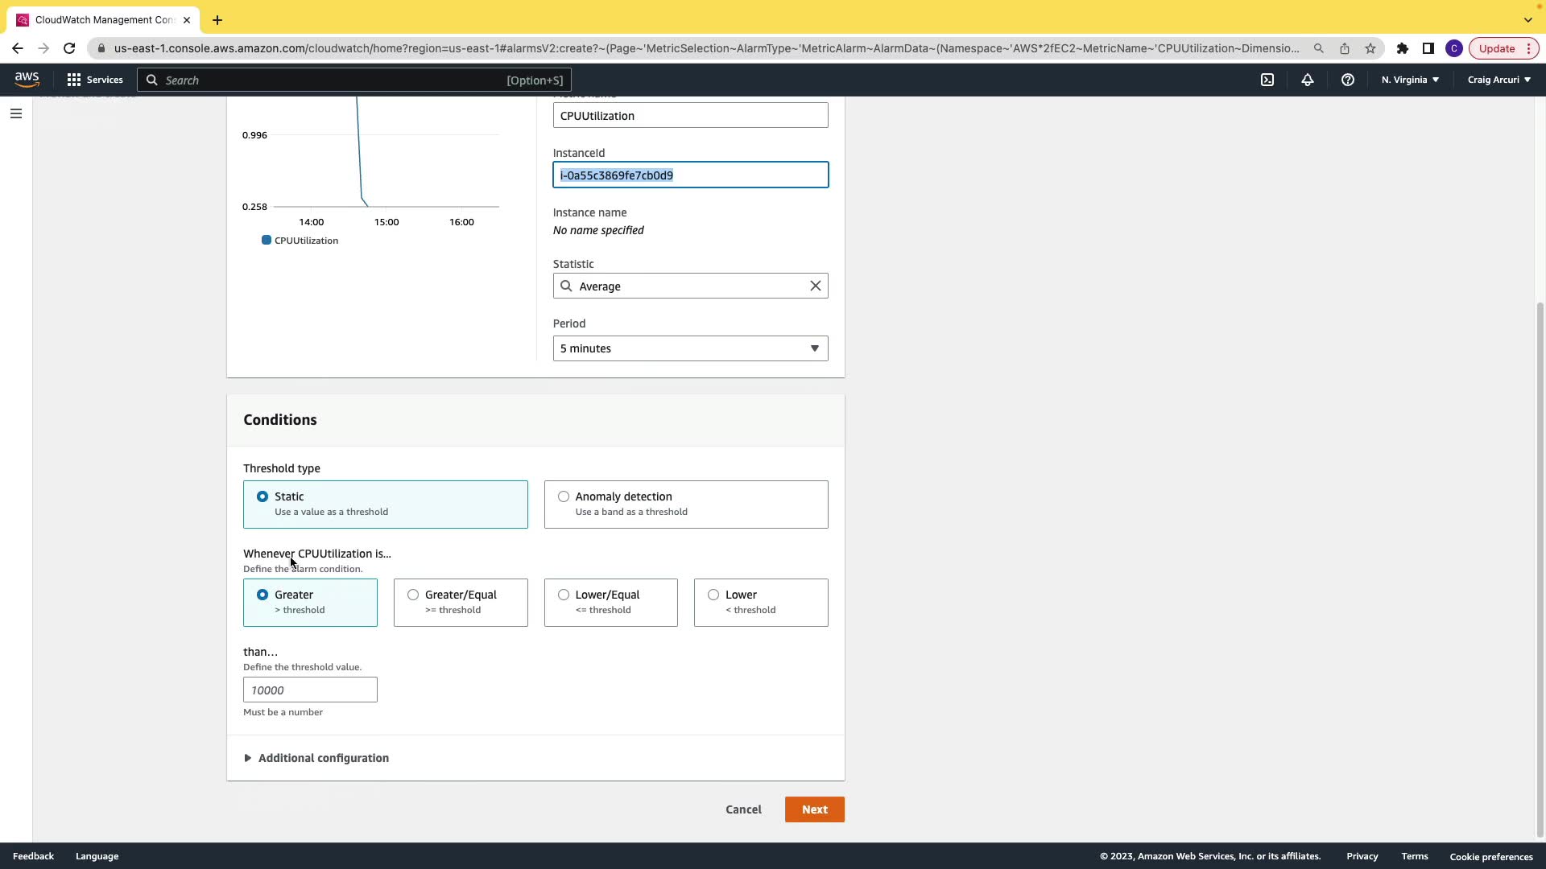
Task: Select Anomaly detection threshold type
Action: [564, 496]
